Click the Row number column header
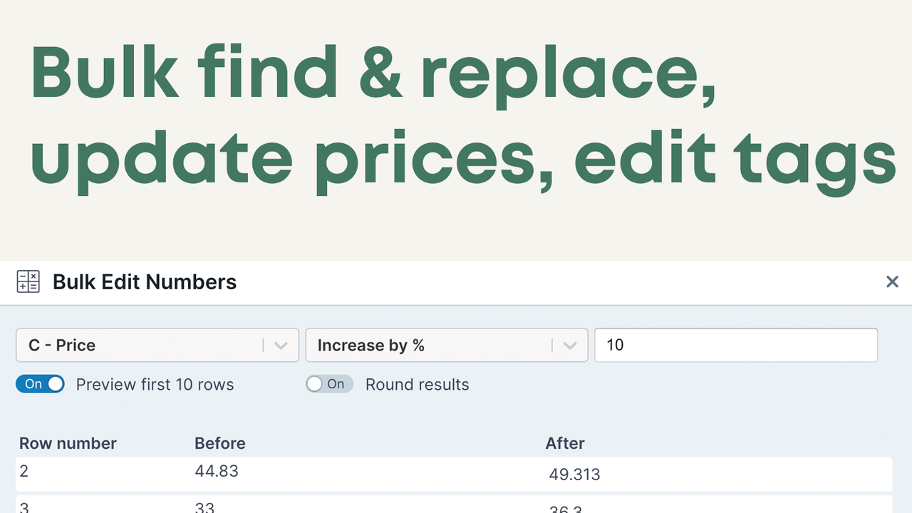 [x=68, y=443]
